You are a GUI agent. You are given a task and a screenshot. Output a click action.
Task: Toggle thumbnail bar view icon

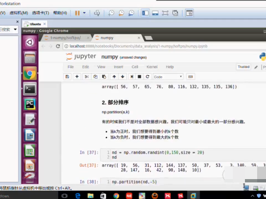155,13
